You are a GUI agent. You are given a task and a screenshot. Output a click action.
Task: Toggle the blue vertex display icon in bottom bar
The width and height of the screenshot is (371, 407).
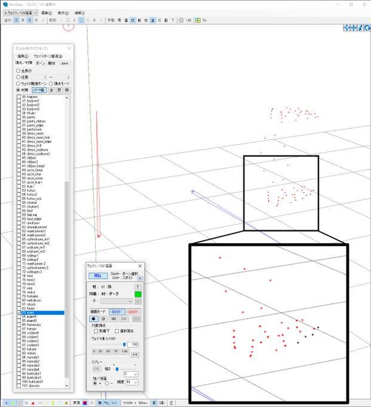click(x=6, y=403)
